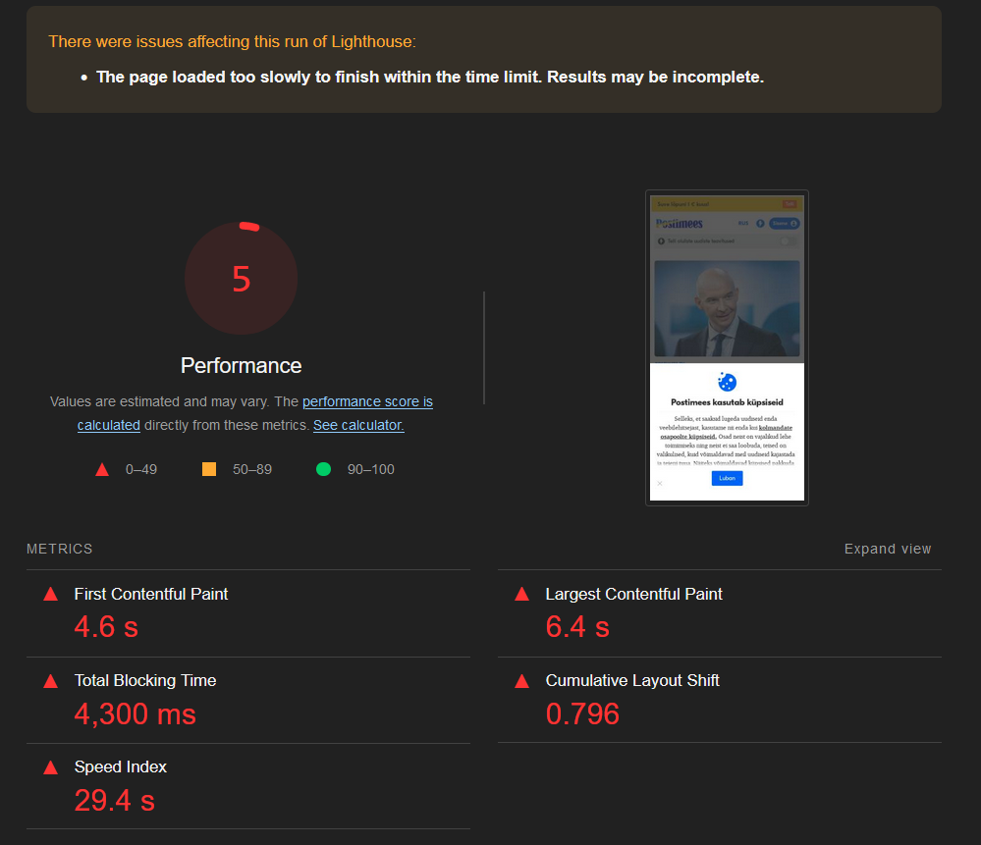Select the 4,300 ms value
Screen dimensions: 981x845
(x=136, y=713)
